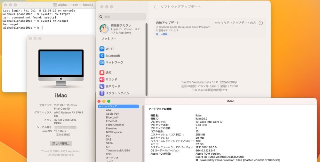The height and width of the screenshot is (162, 320).
Task: Select the Network globe icon
Action: coord(102,63)
